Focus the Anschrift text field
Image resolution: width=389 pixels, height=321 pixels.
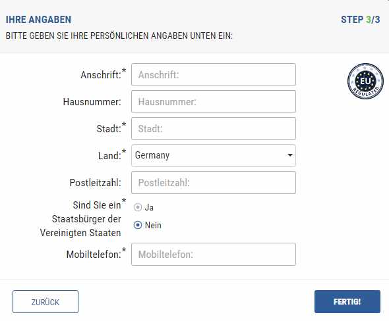pyautogui.click(x=214, y=75)
